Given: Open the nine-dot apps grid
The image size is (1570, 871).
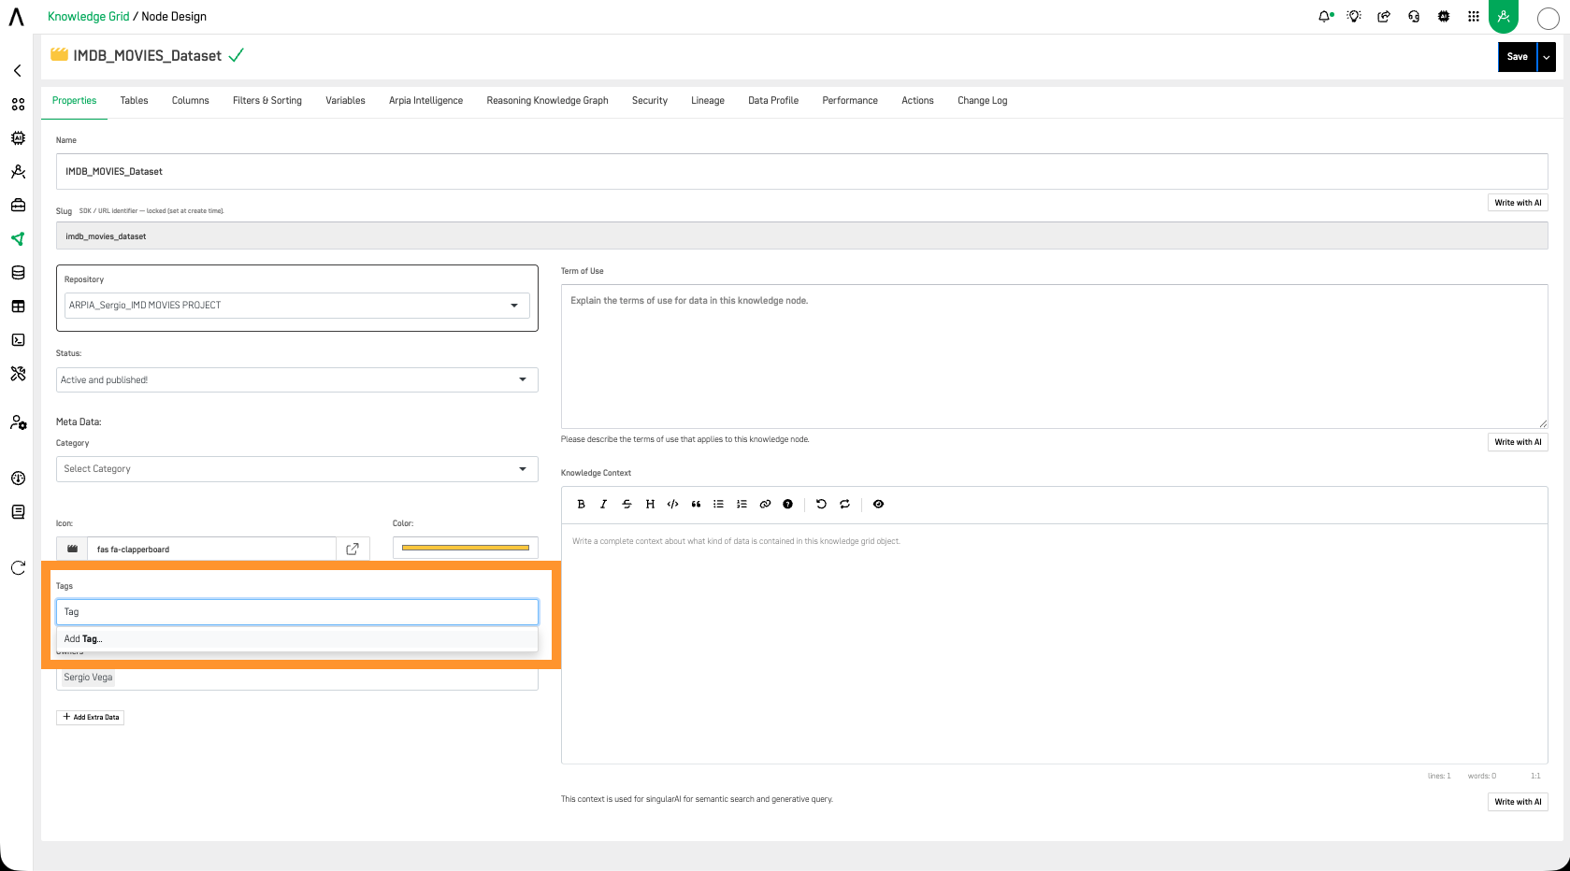Looking at the screenshot, I should (x=1474, y=16).
